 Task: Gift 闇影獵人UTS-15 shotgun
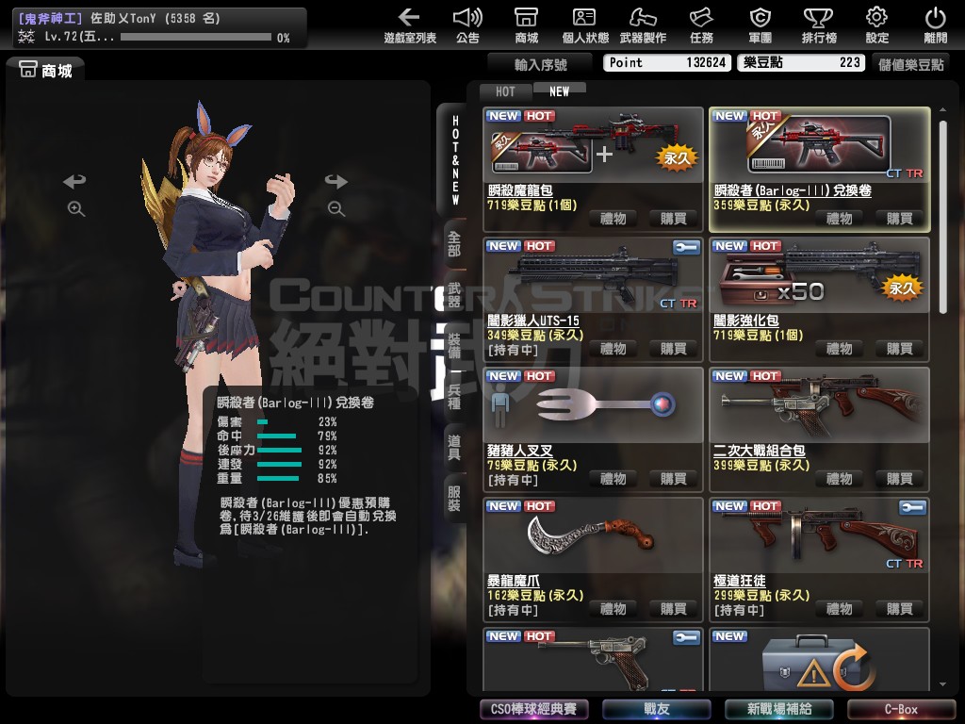click(x=613, y=349)
